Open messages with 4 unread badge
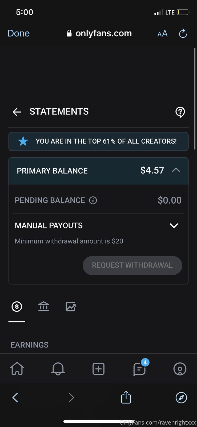The width and height of the screenshot is (197, 427). pos(139,369)
